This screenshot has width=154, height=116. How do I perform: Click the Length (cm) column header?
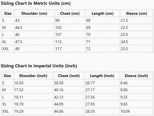tap(103, 13)
